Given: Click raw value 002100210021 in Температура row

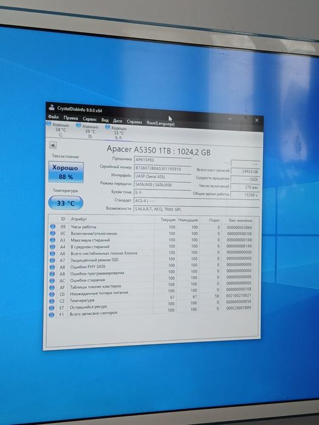Looking at the screenshot, I should [x=239, y=296].
